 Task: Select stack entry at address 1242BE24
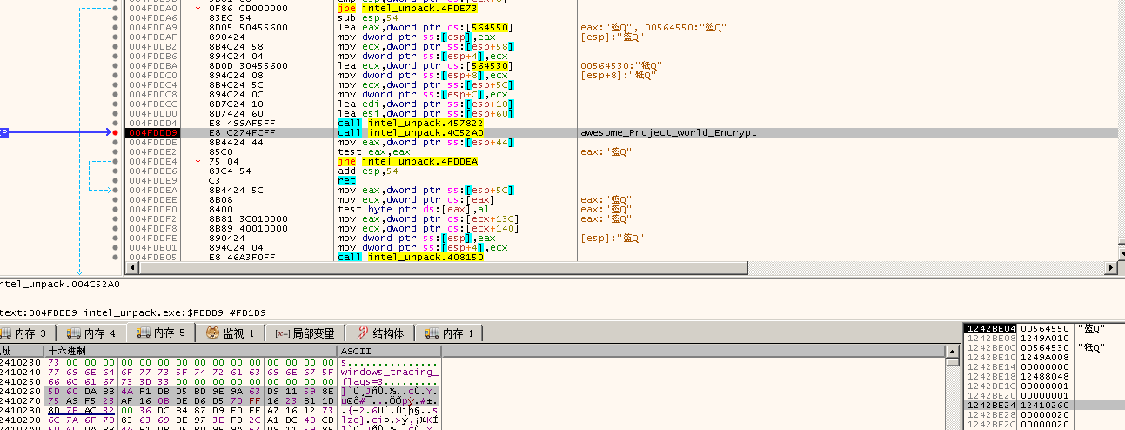click(x=992, y=405)
